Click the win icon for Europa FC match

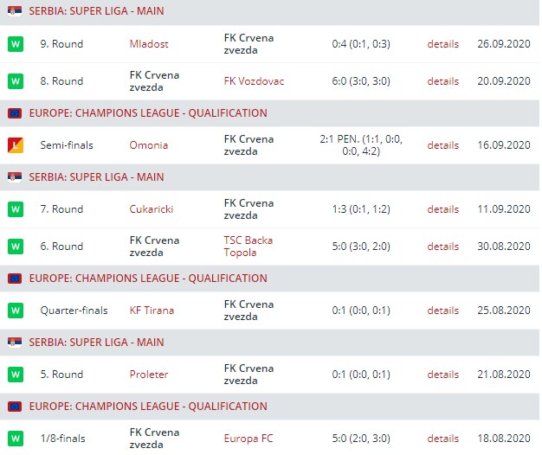point(15,439)
